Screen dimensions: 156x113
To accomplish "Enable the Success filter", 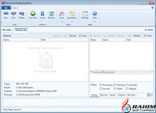I will pos(101,88).
